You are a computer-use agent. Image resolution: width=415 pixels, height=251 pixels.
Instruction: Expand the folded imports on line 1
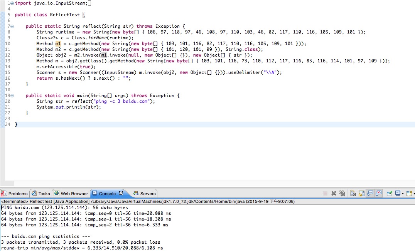coord(12,3)
